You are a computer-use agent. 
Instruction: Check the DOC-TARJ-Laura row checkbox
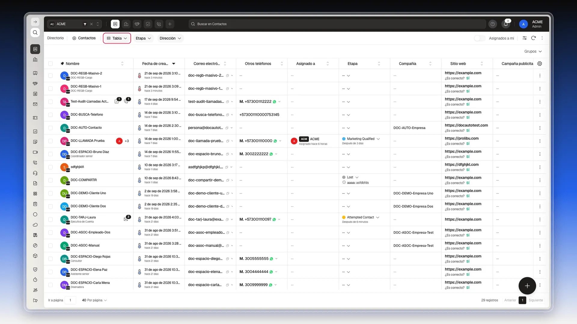50,220
